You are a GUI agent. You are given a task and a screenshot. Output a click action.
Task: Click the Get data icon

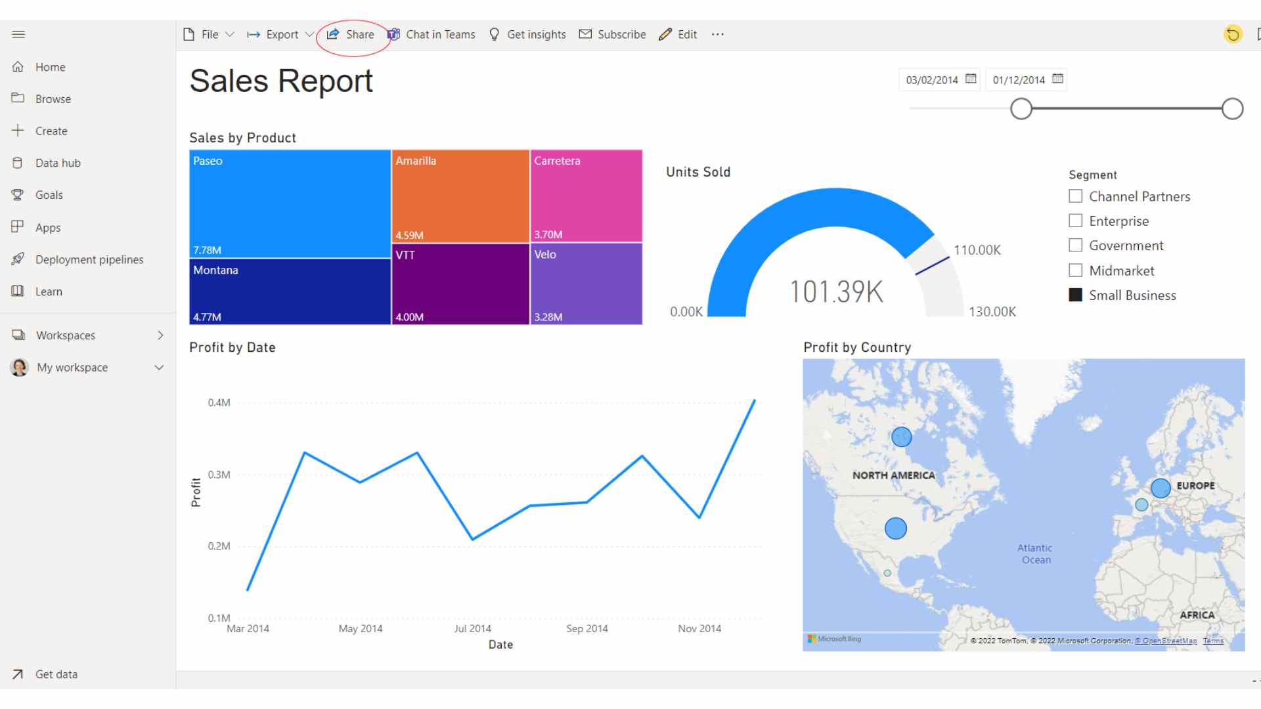pos(18,674)
